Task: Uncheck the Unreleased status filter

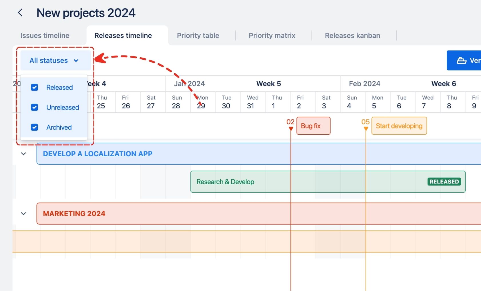Action: (34, 107)
